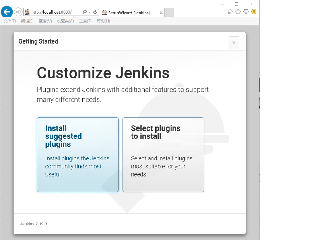Image resolution: width=320 pixels, height=240 pixels.
Task: Open the browser Tools gear icon
Action: 246,12
